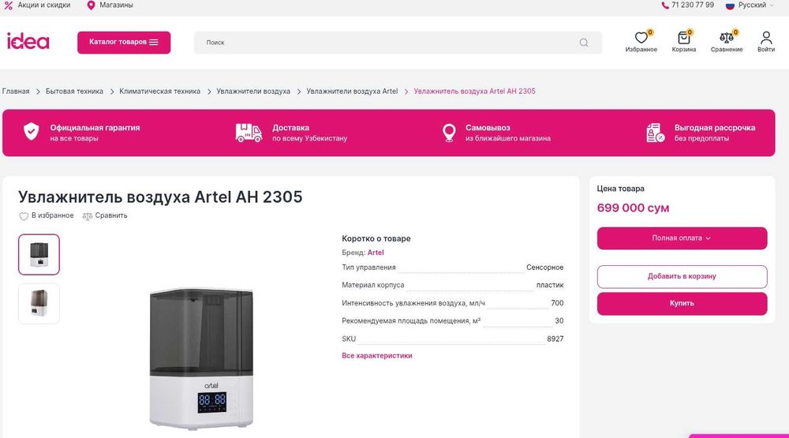
Task: Click Russian flag icon
Action: [x=730, y=6]
